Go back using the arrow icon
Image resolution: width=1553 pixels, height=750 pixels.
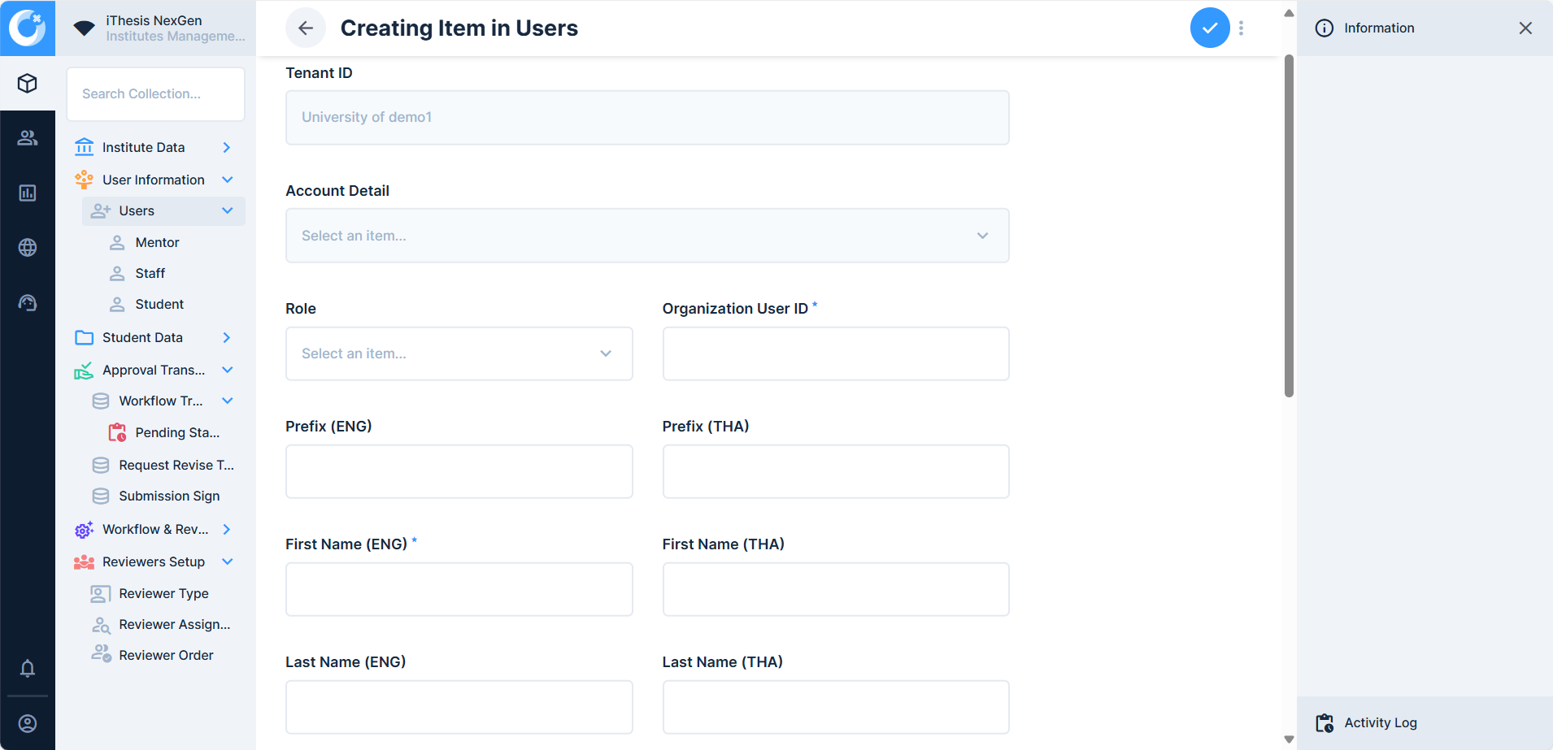tap(306, 28)
